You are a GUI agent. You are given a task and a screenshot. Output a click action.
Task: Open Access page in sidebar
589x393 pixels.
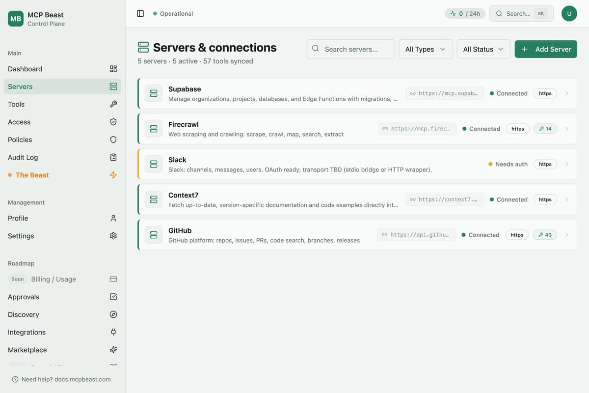pyautogui.click(x=62, y=122)
